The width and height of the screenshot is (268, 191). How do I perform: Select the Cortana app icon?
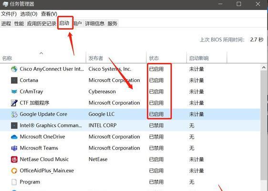[x=14, y=80]
